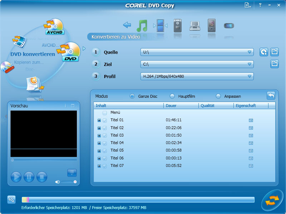Screen dimensions: 286x214
Task: Enable the Titel 03 checkbox
Action: (105, 136)
